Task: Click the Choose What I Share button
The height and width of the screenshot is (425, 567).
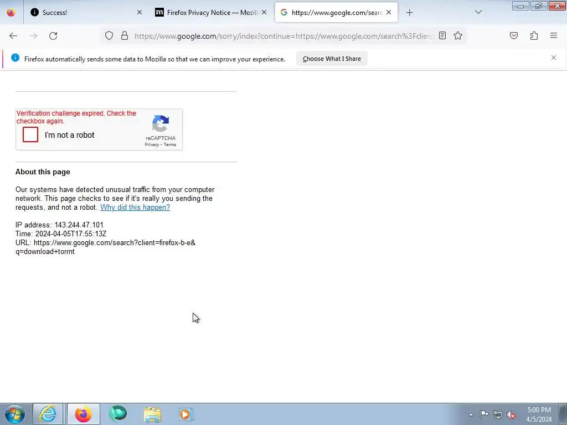Action: pyautogui.click(x=332, y=59)
